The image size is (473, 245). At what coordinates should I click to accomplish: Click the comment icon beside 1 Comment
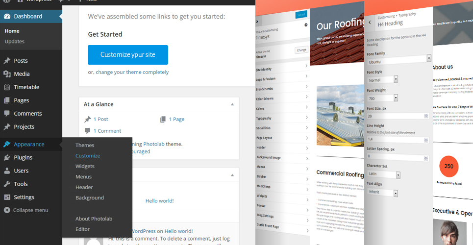(x=87, y=131)
